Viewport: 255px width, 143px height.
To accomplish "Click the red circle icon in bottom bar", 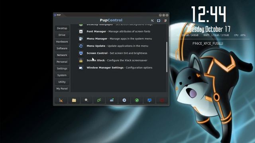I will [162, 100].
